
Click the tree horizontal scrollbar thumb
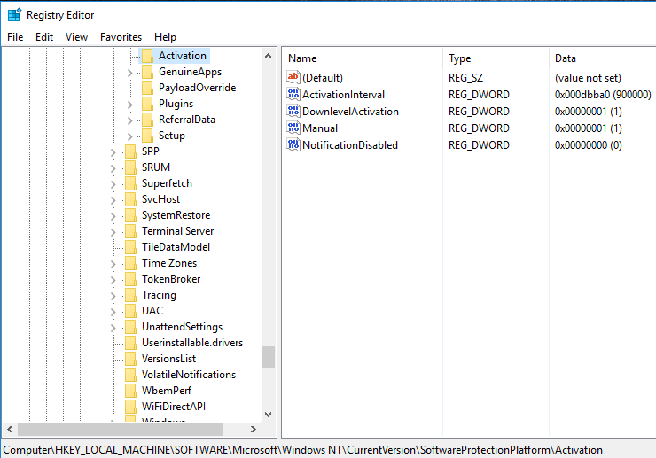pos(120,429)
